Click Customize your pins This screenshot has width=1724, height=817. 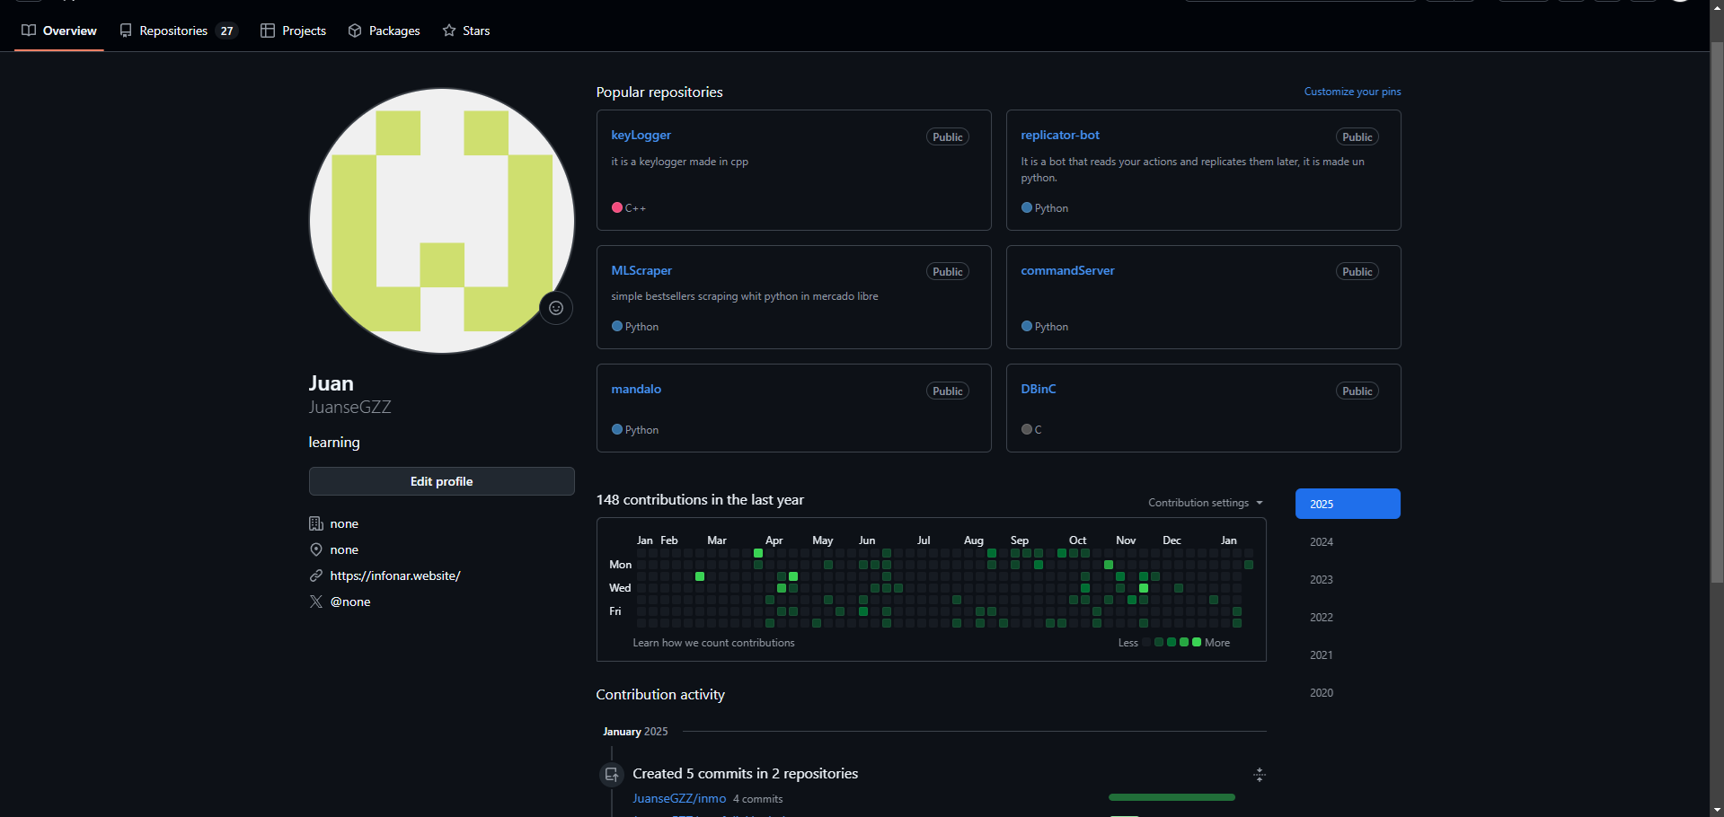[x=1352, y=92]
